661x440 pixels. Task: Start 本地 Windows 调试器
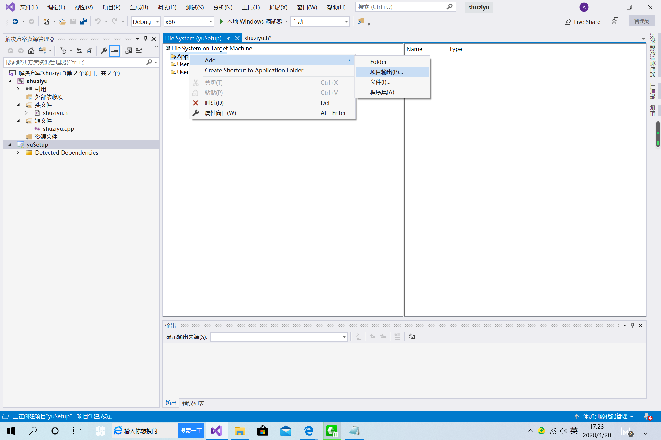251,22
